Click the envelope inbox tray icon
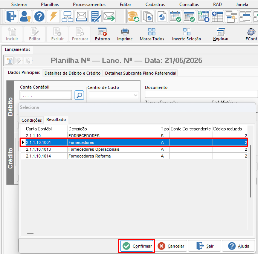The image size is (258, 254). pyautogui.click(x=81, y=16)
